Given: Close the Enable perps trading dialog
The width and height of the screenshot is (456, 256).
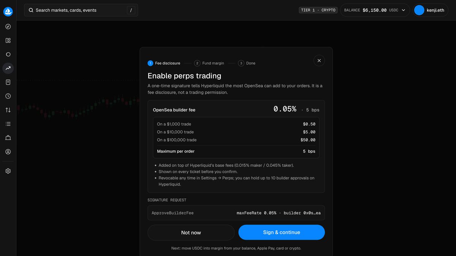Looking at the screenshot, I should point(319,61).
